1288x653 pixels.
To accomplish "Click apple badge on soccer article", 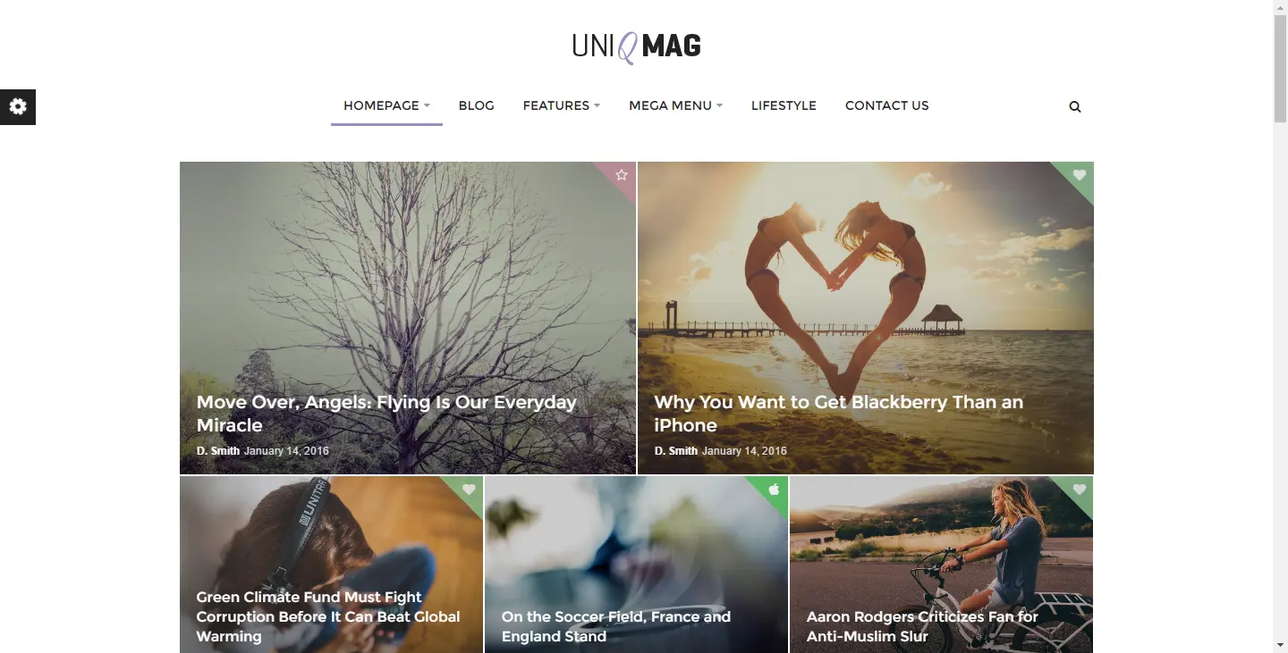I will point(774,490).
